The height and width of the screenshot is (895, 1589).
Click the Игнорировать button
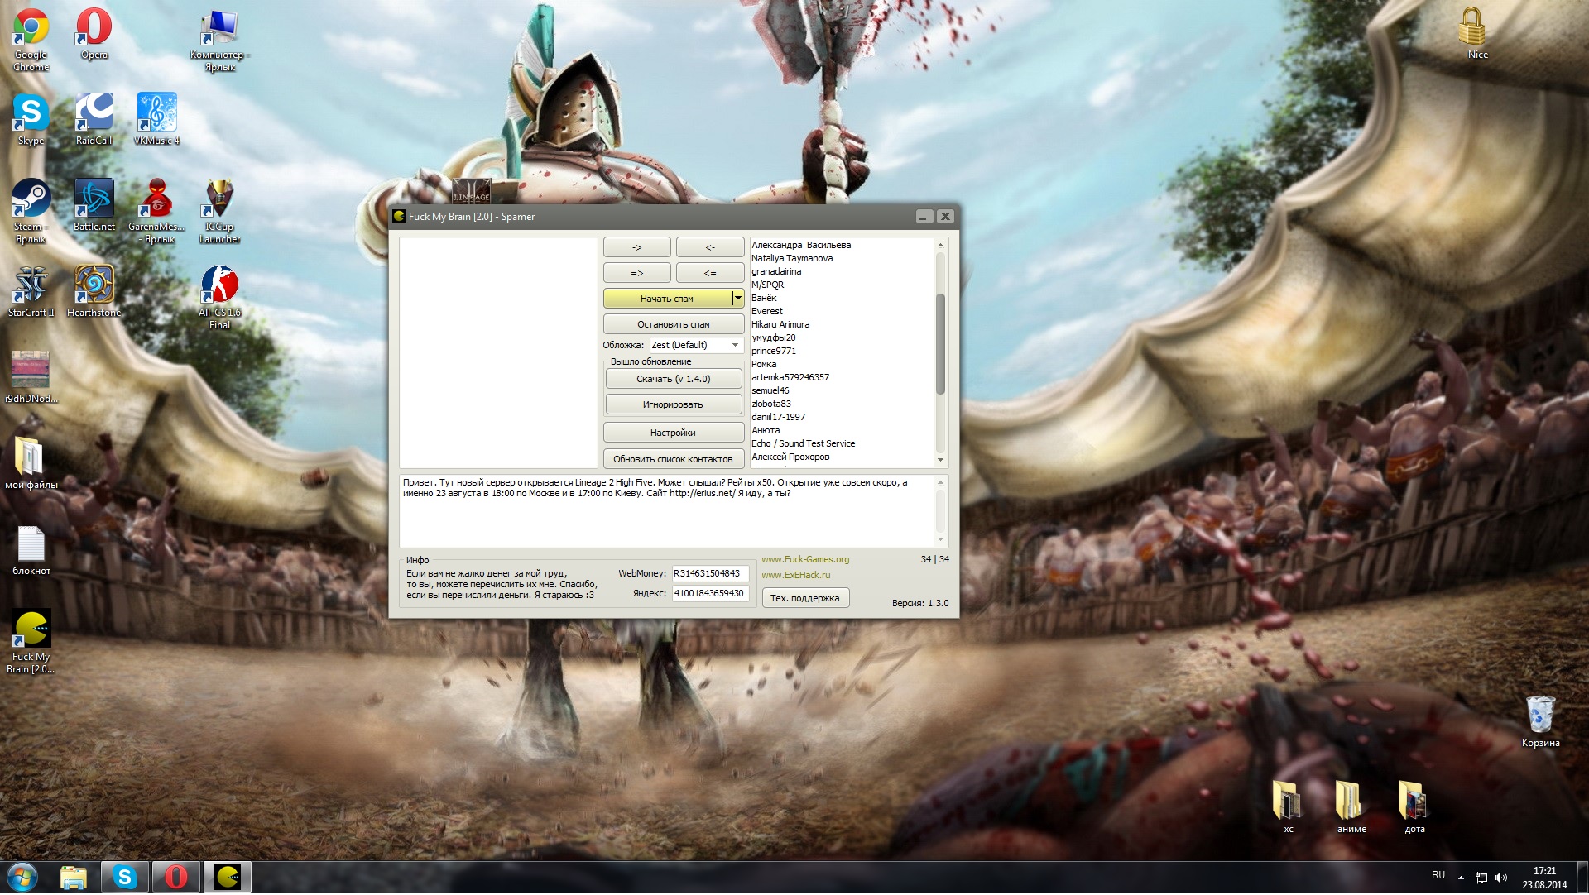(674, 404)
